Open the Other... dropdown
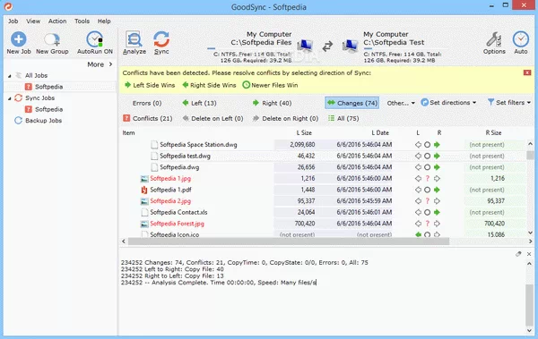This screenshot has width=538, height=339. (x=401, y=103)
